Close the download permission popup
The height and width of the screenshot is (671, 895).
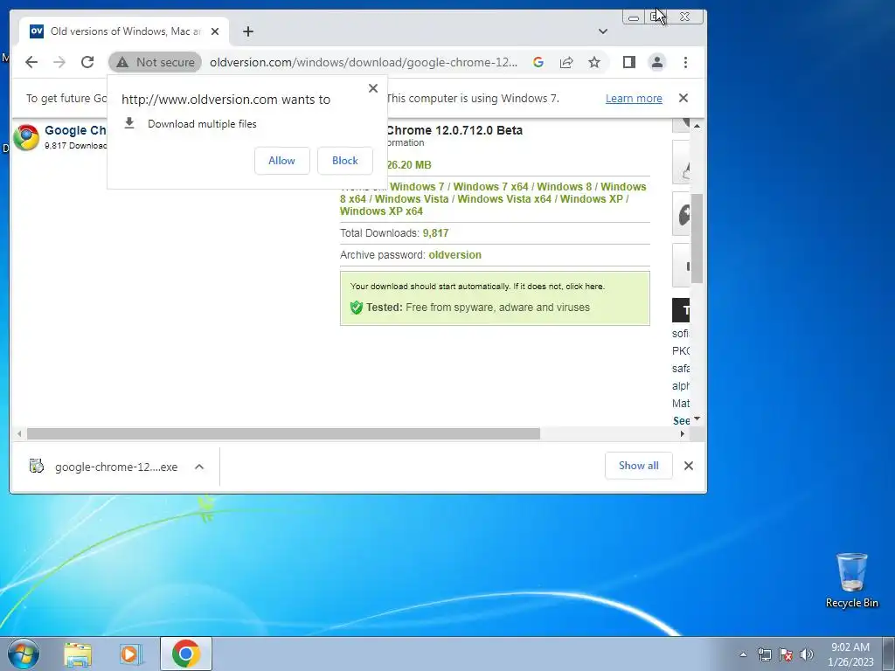click(x=373, y=88)
